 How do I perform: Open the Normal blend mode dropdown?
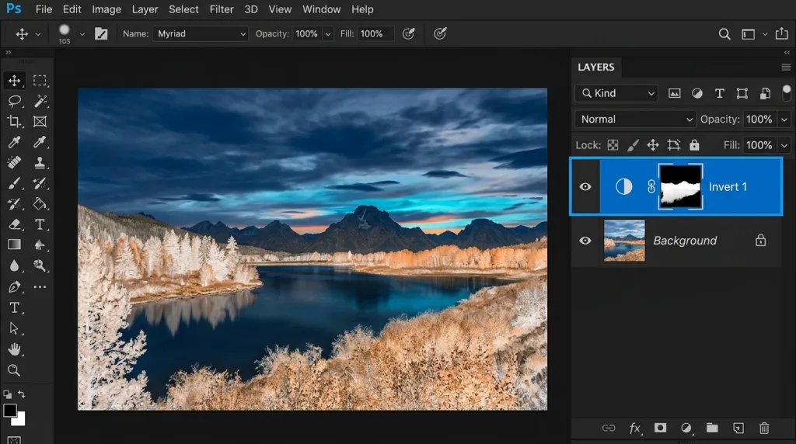[x=635, y=119]
